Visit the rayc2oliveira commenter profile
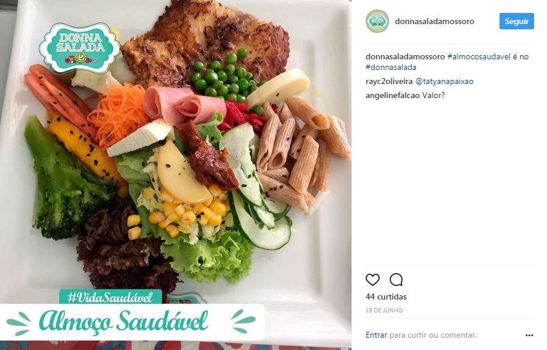 pyautogui.click(x=389, y=81)
